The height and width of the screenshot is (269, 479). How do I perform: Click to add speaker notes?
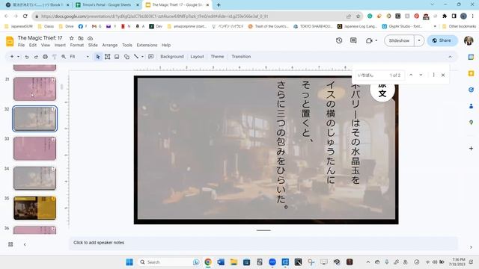(x=263, y=243)
